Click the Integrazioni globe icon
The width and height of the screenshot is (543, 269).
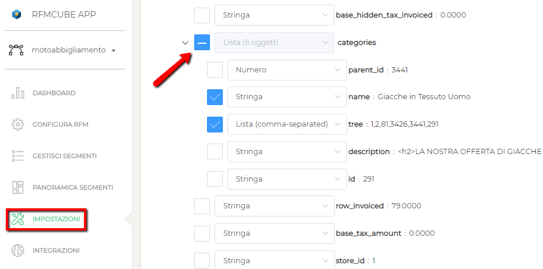(17, 250)
